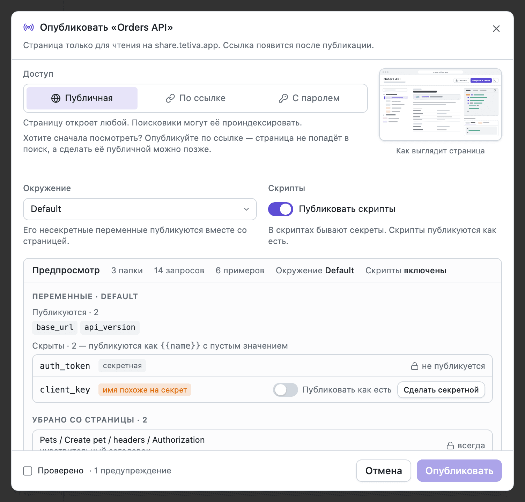Switch access to По ссылке
Viewport: 525px width, 502px height.
pos(195,98)
